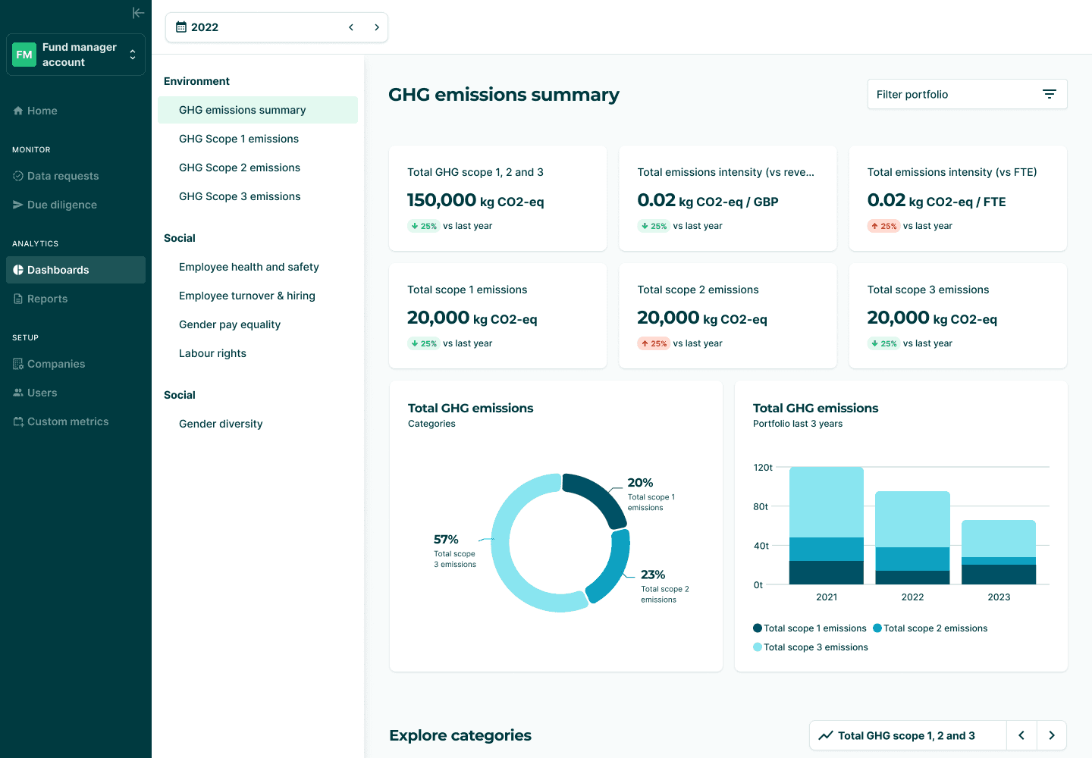This screenshot has height=758, width=1092.
Task: Click the Total scope 1 emissions legend dot
Action: 758,628
